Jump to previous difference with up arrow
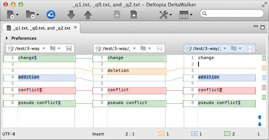This screenshot has height=140, width=269. (88, 15)
